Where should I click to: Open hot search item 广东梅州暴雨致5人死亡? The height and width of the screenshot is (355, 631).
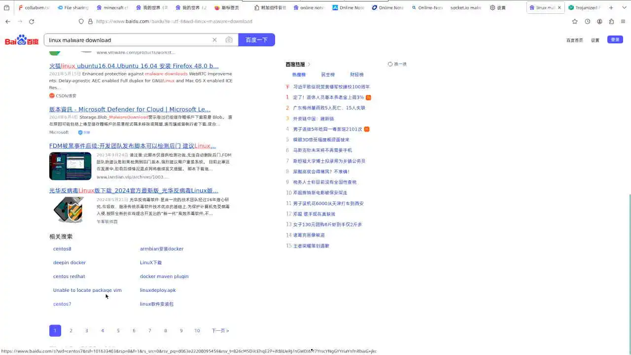(x=329, y=108)
